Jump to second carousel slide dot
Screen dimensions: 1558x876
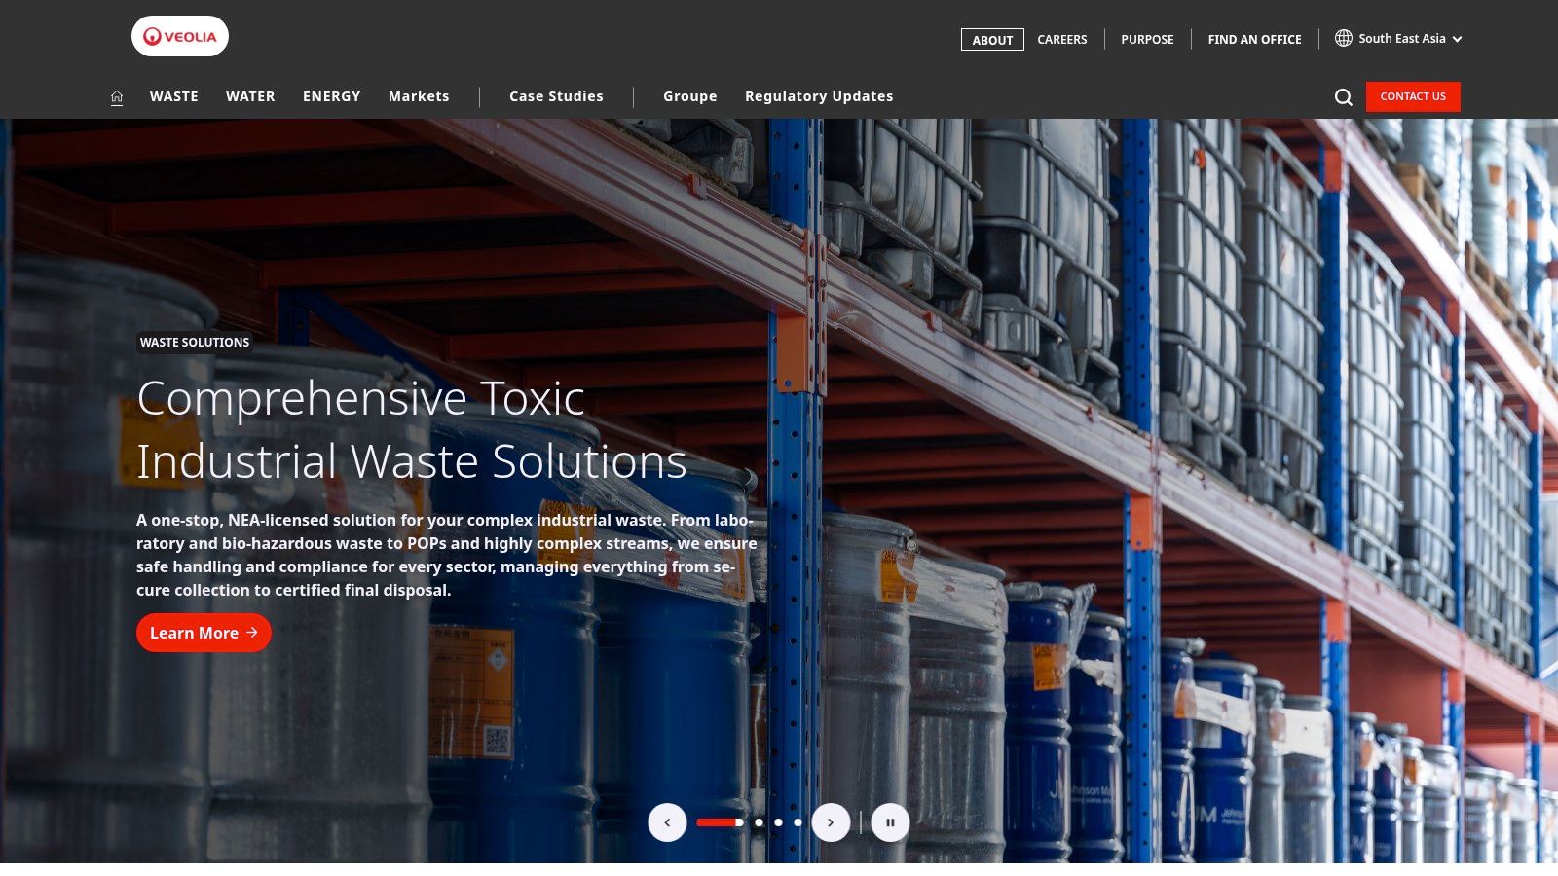click(x=759, y=822)
